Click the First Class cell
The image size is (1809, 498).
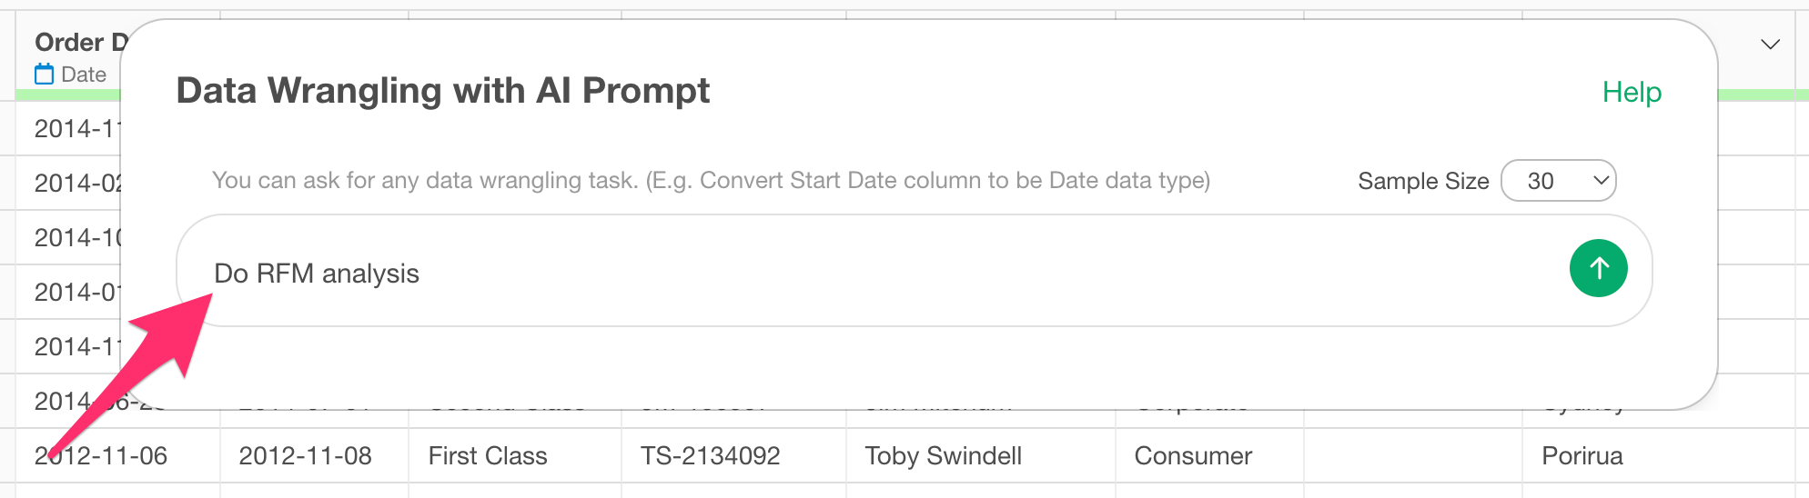click(488, 456)
